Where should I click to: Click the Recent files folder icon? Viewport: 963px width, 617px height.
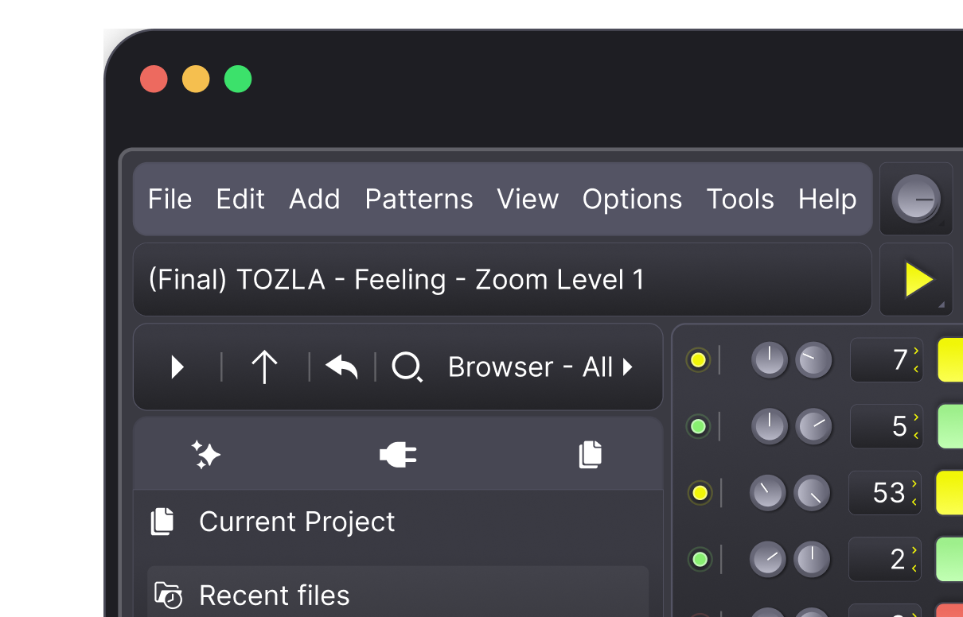[x=168, y=595]
